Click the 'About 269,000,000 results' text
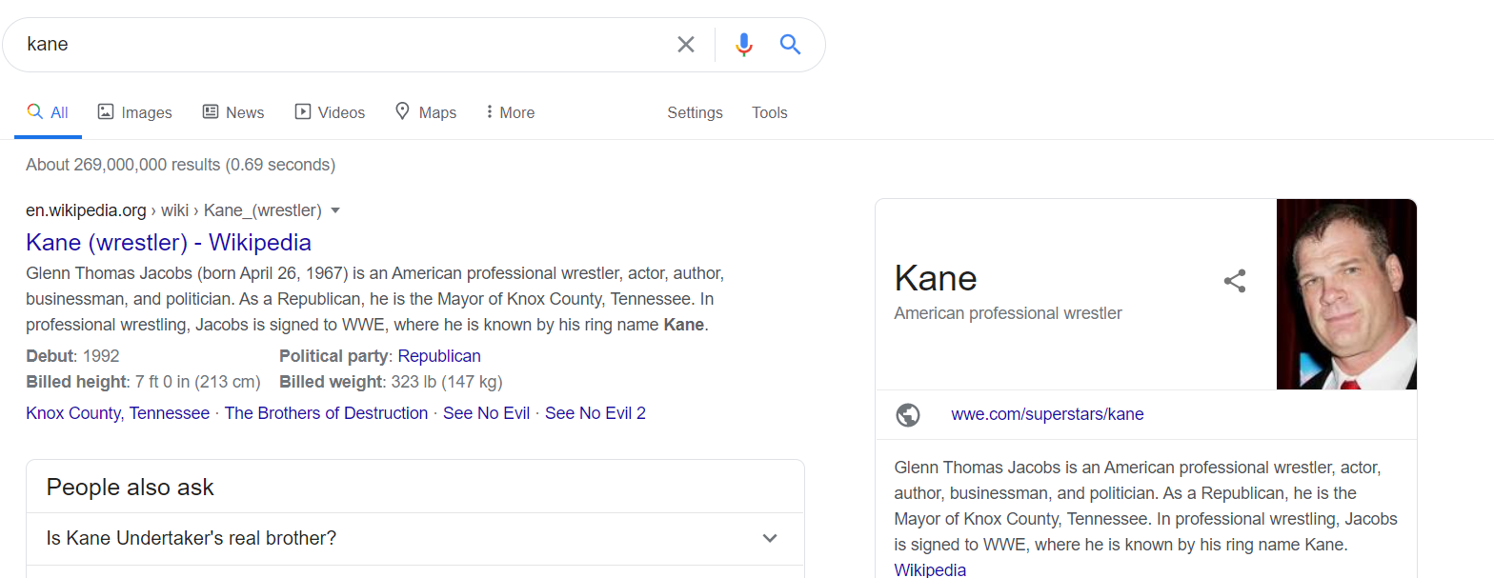The image size is (1494, 578). click(180, 165)
